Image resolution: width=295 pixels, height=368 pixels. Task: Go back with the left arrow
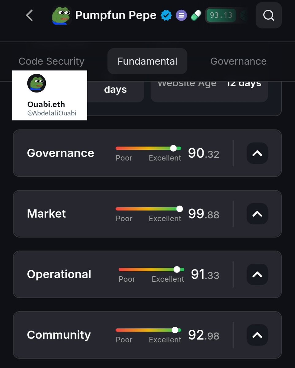(x=29, y=15)
